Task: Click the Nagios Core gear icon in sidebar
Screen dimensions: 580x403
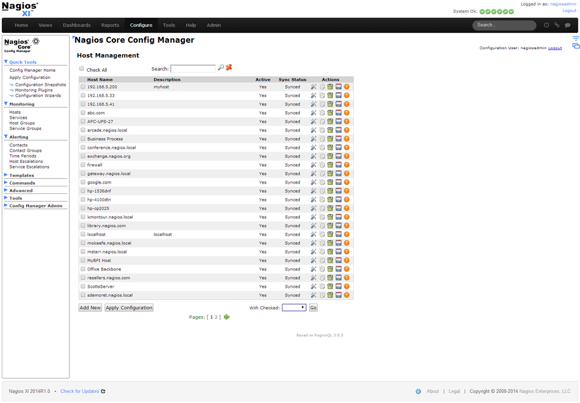Action: [x=35, y=41]
